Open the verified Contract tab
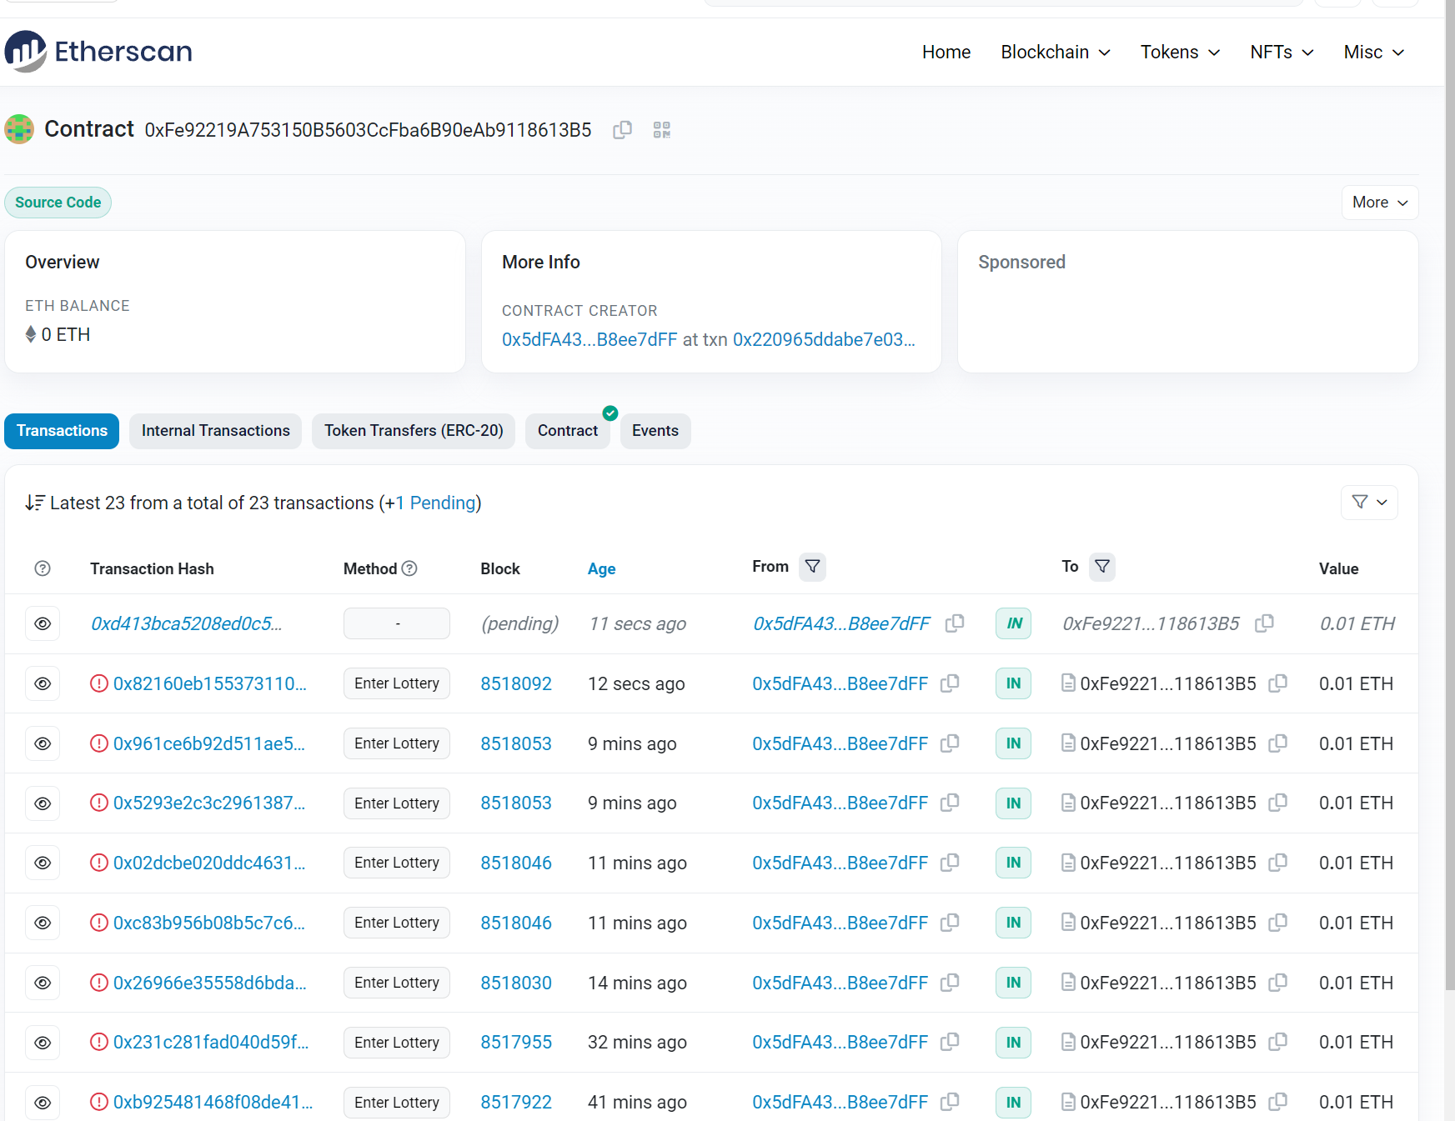The image size is (1455, 1121). click(x=568, y=431)
